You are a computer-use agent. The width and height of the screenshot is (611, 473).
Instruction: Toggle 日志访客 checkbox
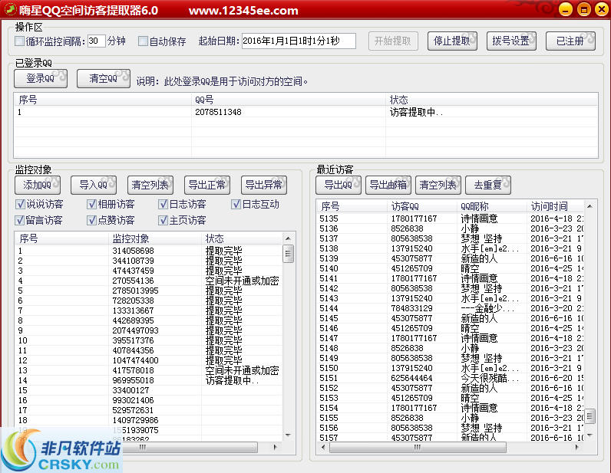163,204
